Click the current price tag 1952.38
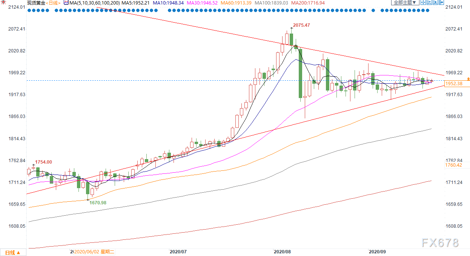 [457, 84]
